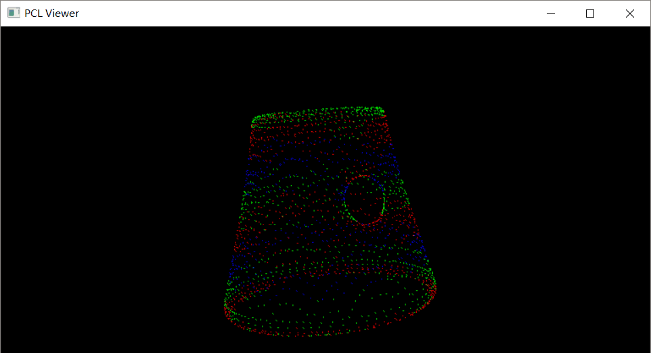Minimize the PCL Viewer window
The width and height of the screenshot is (651, 353).
pyautogui.click(x=551, y=14)
